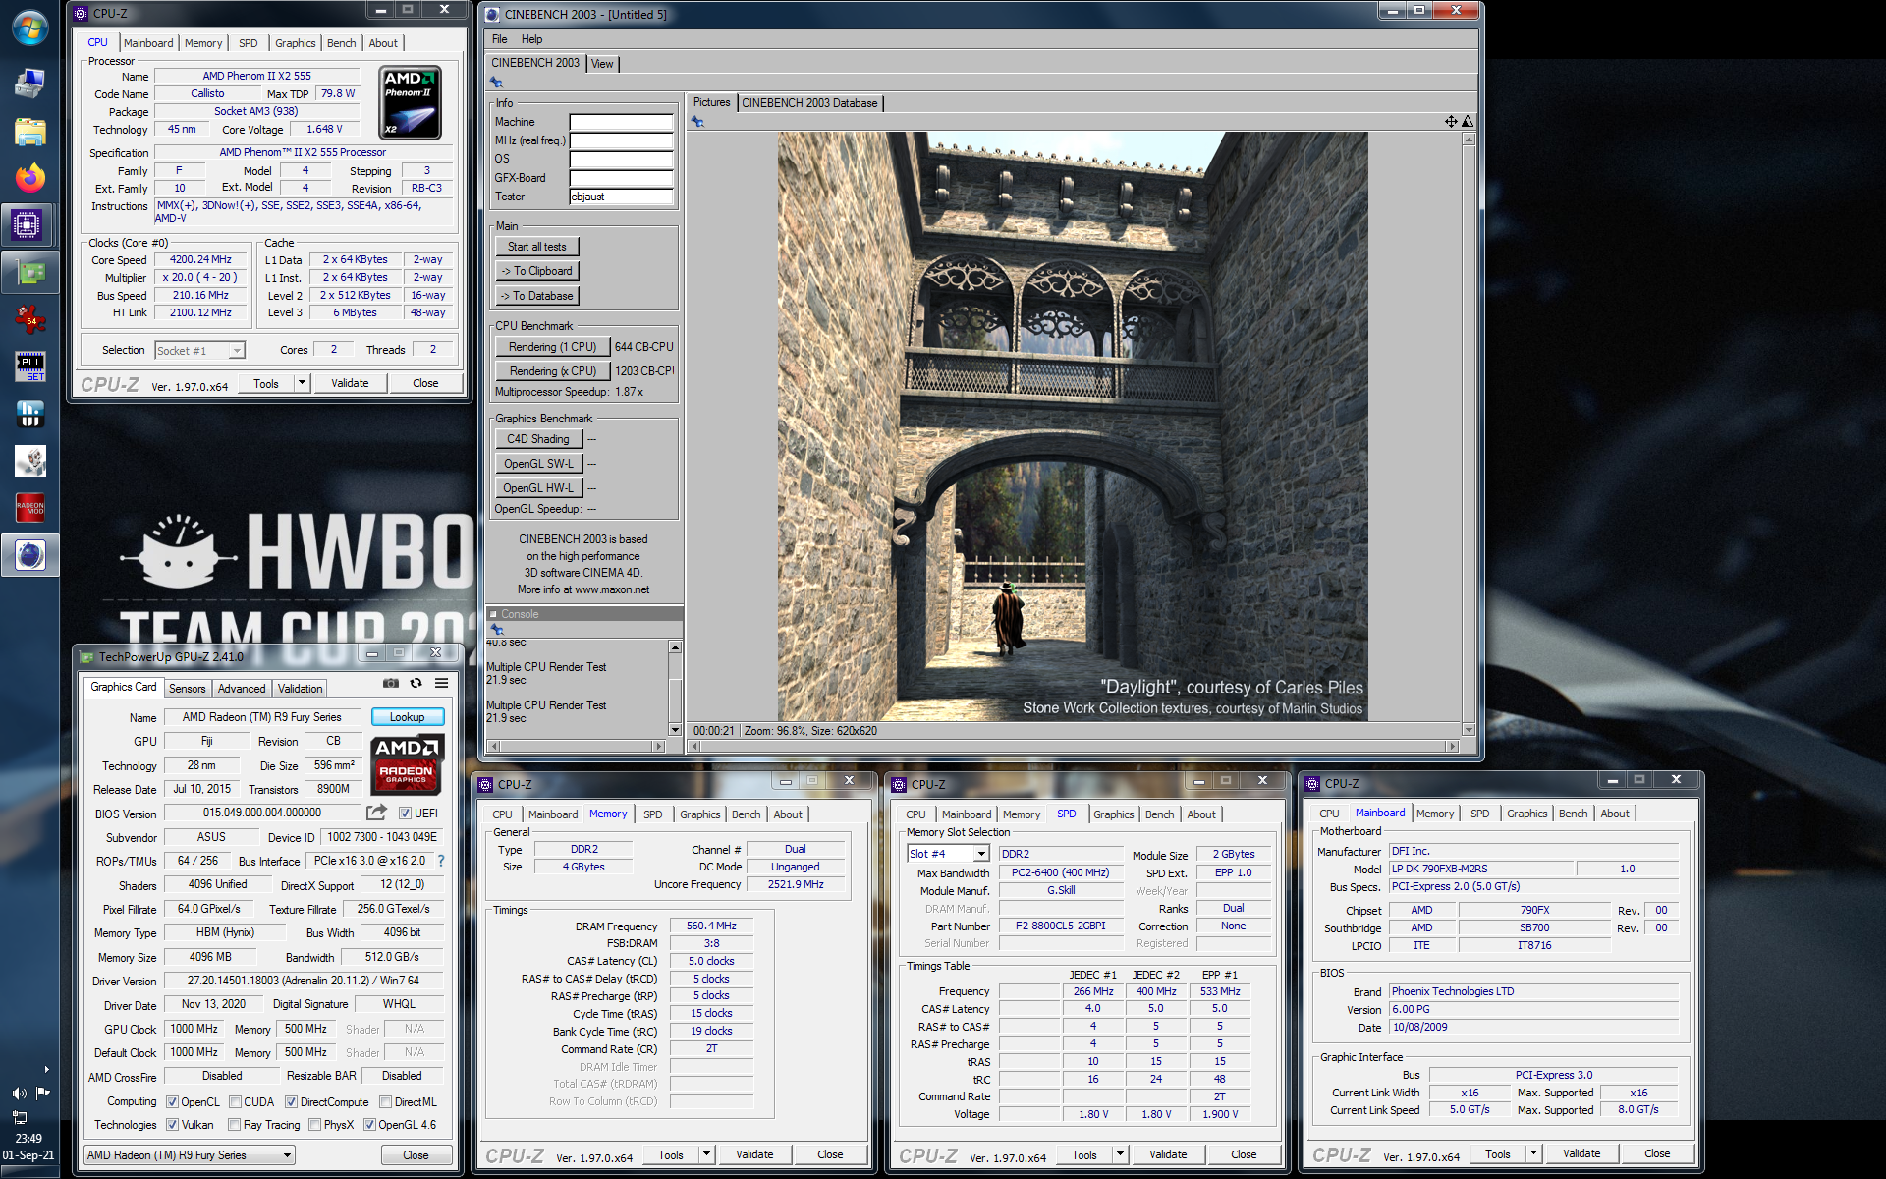Image resolution: width=1886 pixels, height=1179 pixels.
Task: Click the pushpin in the Console panel
Action: click(x=496, y=629)
